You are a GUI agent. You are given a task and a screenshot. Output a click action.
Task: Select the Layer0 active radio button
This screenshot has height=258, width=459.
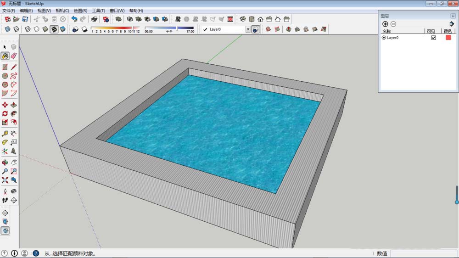384,38
